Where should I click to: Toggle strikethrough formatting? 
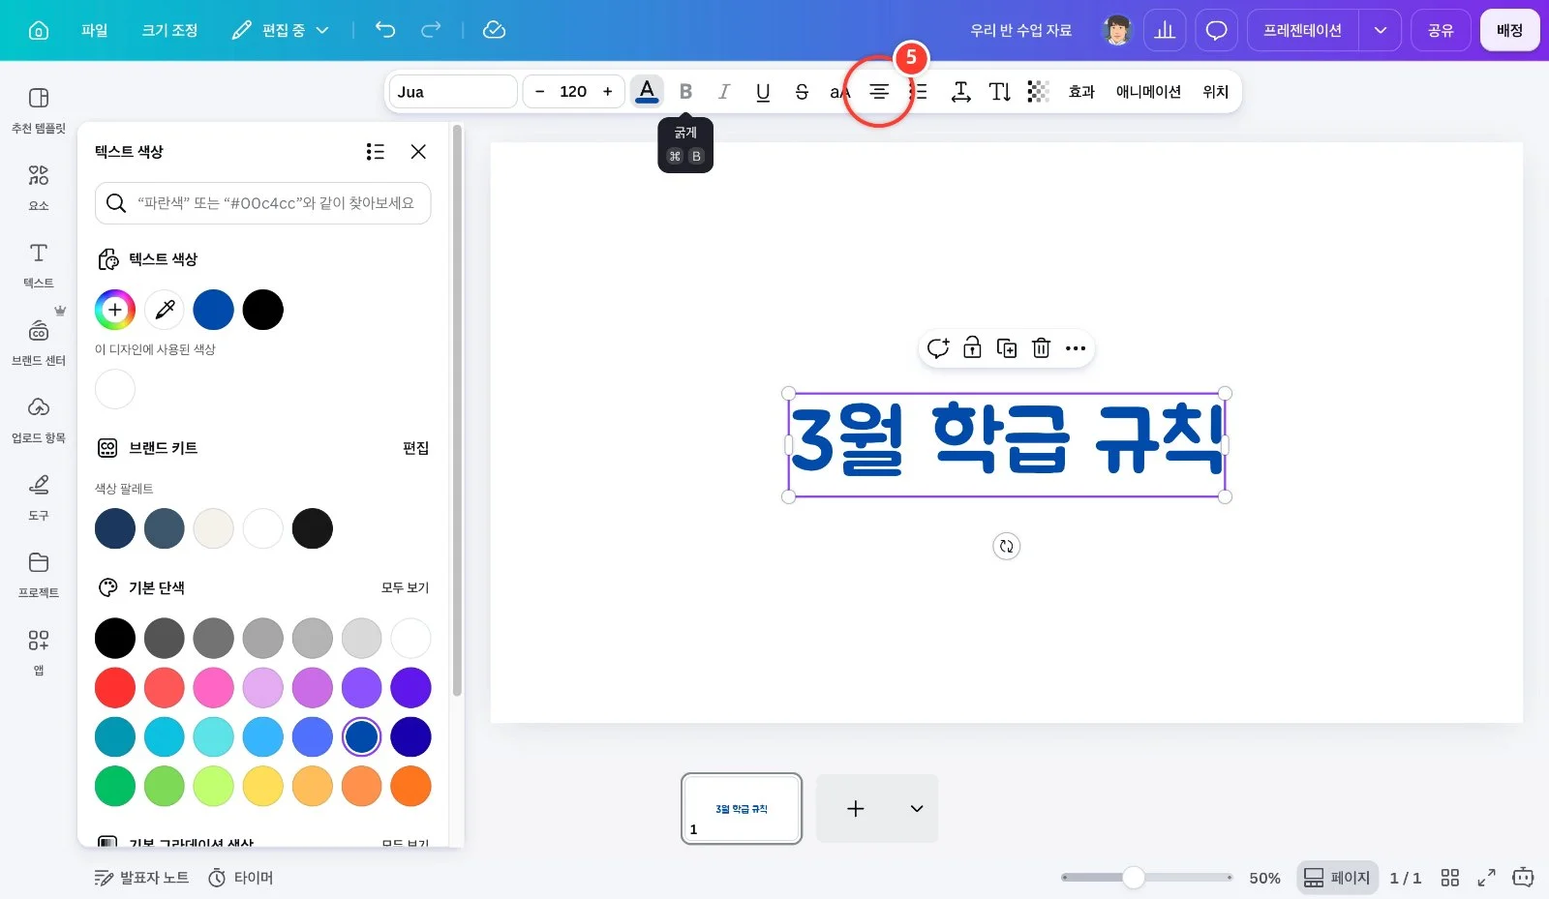(802, 92)
